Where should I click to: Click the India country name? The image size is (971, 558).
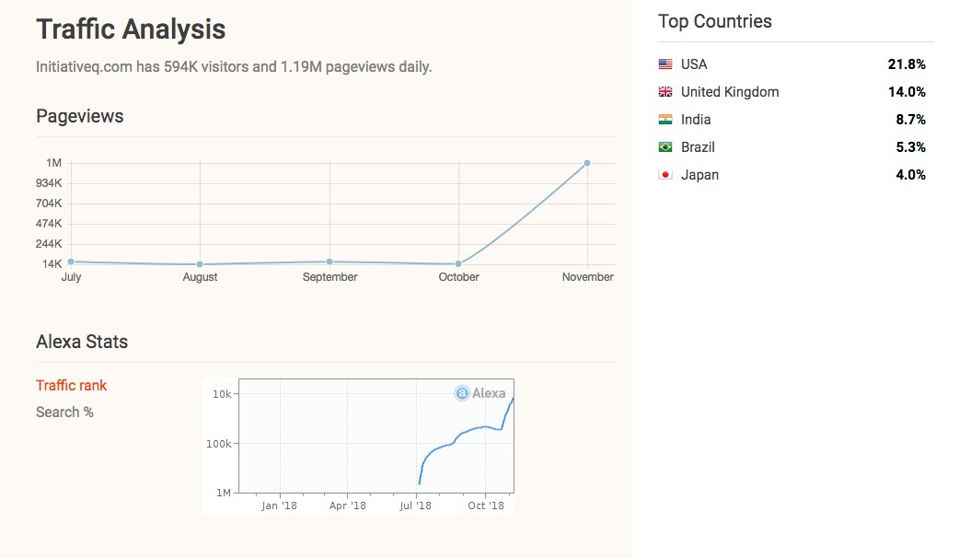(696, 120)
